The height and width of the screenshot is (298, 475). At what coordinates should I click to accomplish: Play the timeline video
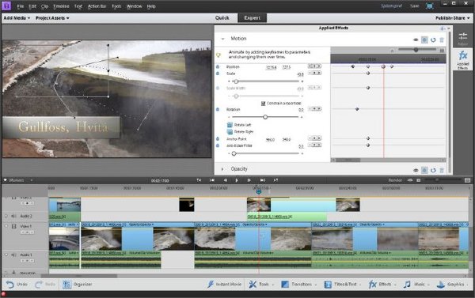pos(237,180)
